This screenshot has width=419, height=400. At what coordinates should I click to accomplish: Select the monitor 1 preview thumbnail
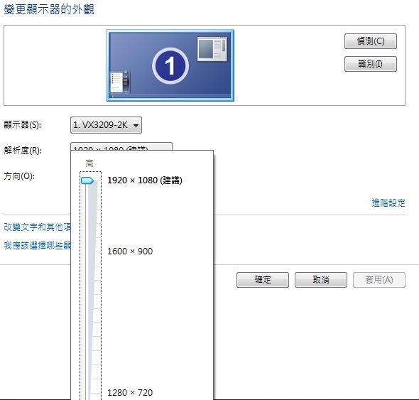pyautogui.click(x=170, y=65)
